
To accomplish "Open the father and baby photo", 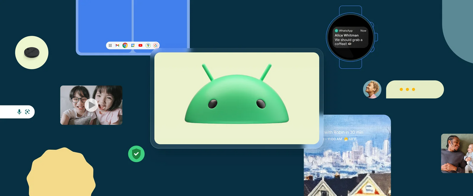I will point(457,153).
